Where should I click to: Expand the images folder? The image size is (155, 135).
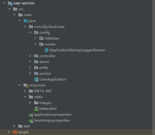[30, 103]
